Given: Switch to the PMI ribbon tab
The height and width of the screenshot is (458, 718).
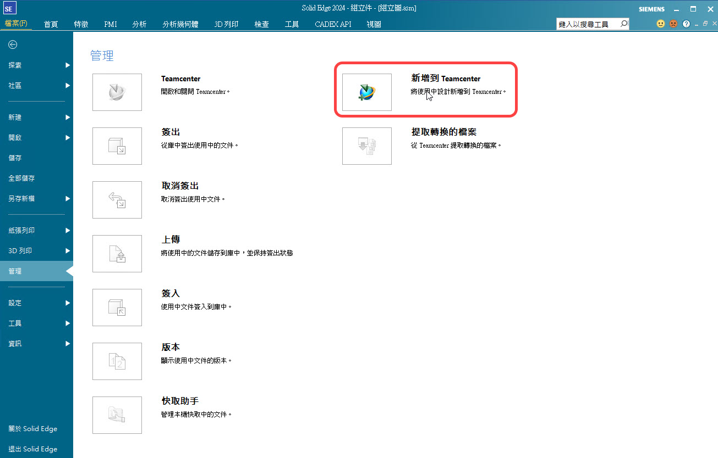Looking at the screenshot, I should click(x=111, y=24).
